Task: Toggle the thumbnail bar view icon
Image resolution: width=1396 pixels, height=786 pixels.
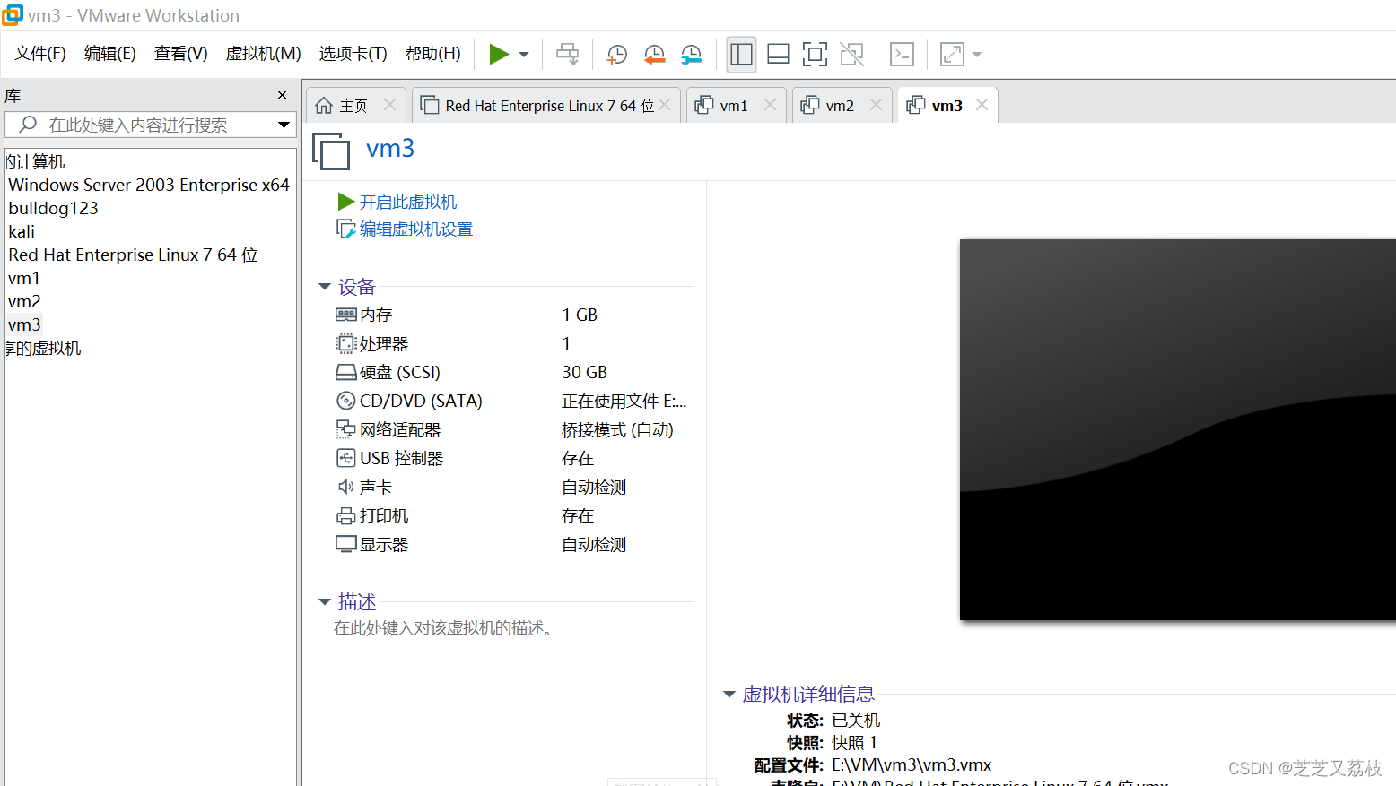Action: [x=779, y=55]
